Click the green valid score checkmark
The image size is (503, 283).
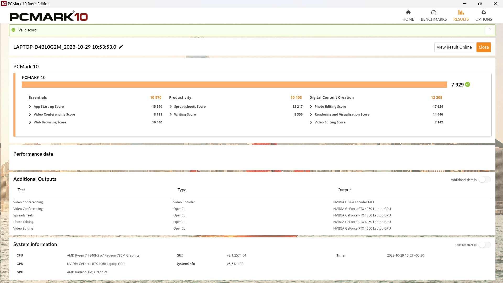13,30
